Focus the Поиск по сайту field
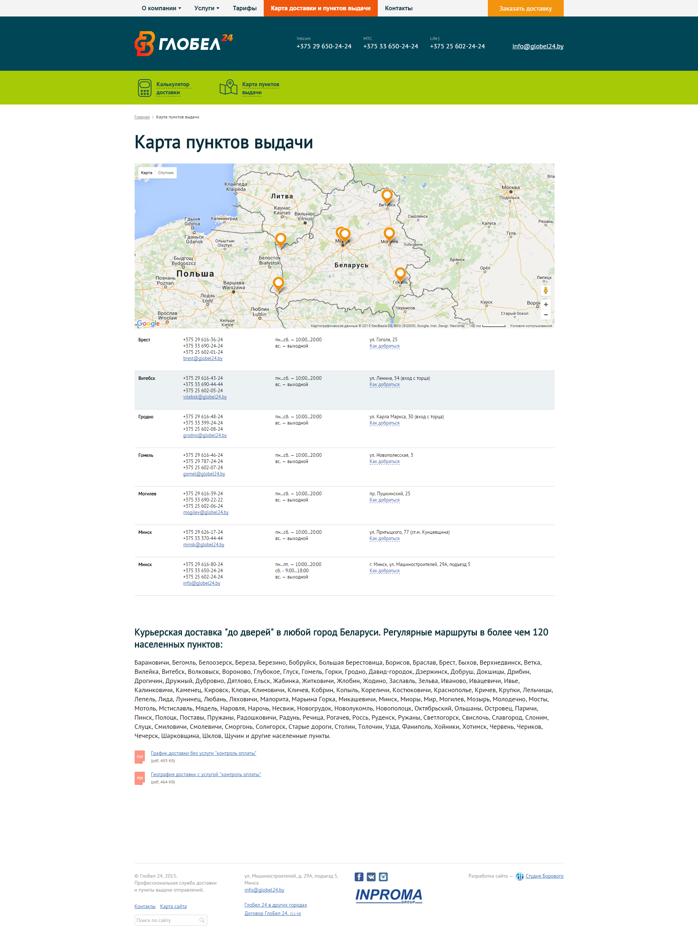This screenshot has height=933, width=698. (x=171, y=920)
